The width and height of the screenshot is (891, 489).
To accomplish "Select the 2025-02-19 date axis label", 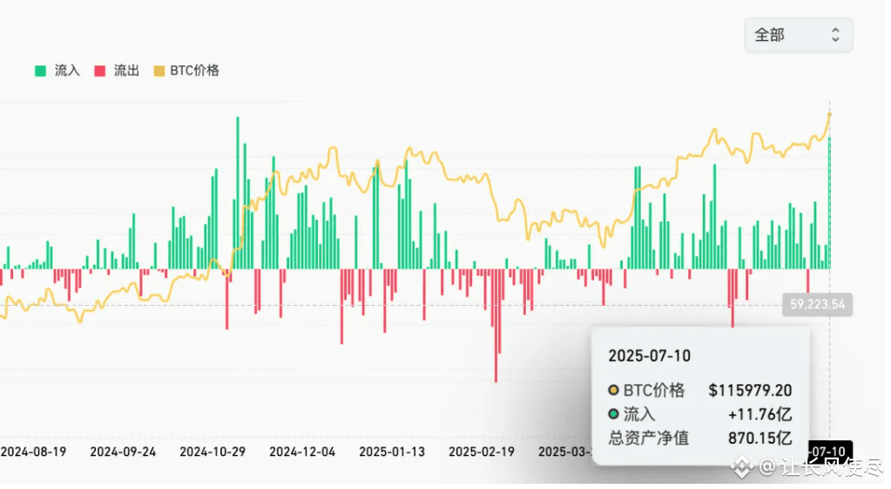I will coord(482,452).
